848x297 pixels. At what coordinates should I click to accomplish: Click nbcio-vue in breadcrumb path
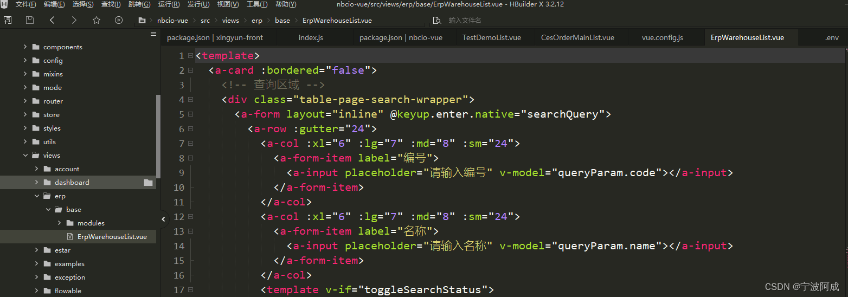click(x=172, y=21)
